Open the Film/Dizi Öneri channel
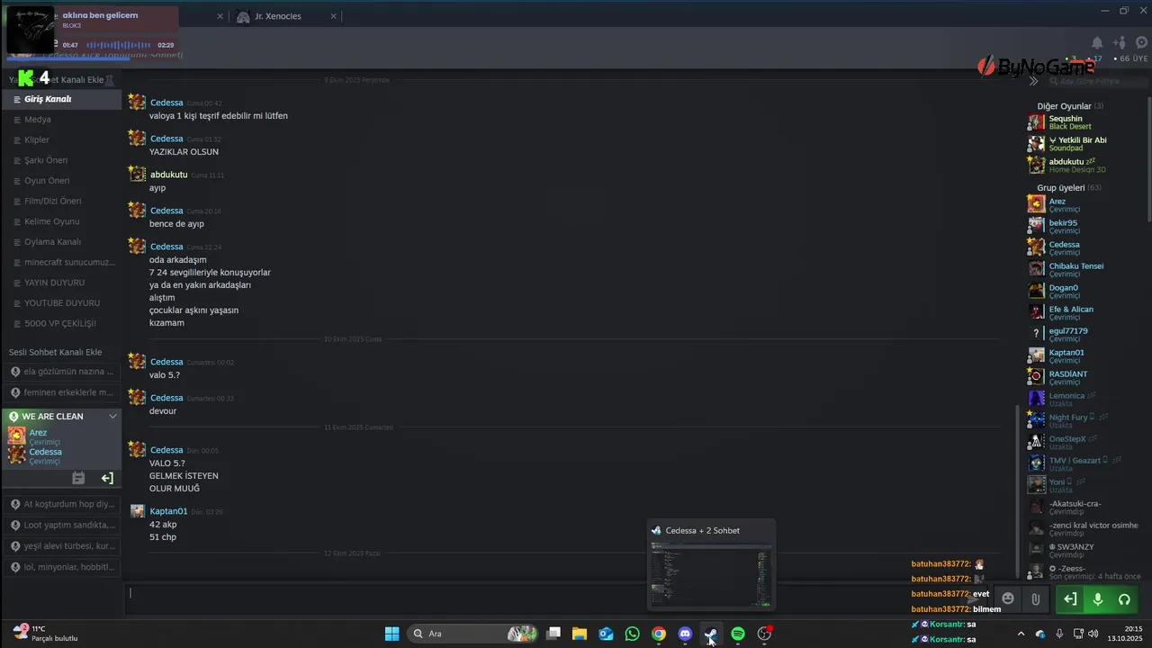This screenshot has height=648, width=1152. pos(61,201)
